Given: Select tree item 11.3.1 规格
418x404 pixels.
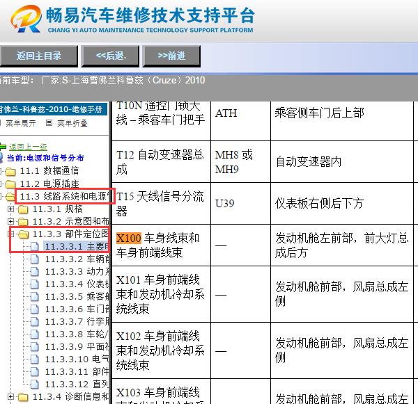Looking at the screenshot, I should pos(58,209).
